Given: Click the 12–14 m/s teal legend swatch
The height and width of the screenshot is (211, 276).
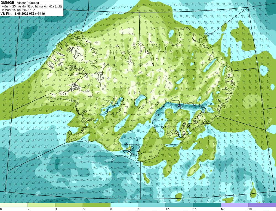Looking at the screenshot, I should [179, 205].
